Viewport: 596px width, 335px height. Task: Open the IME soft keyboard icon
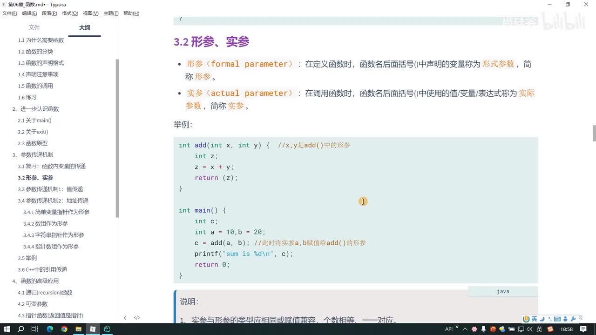[x=557, y=319]
